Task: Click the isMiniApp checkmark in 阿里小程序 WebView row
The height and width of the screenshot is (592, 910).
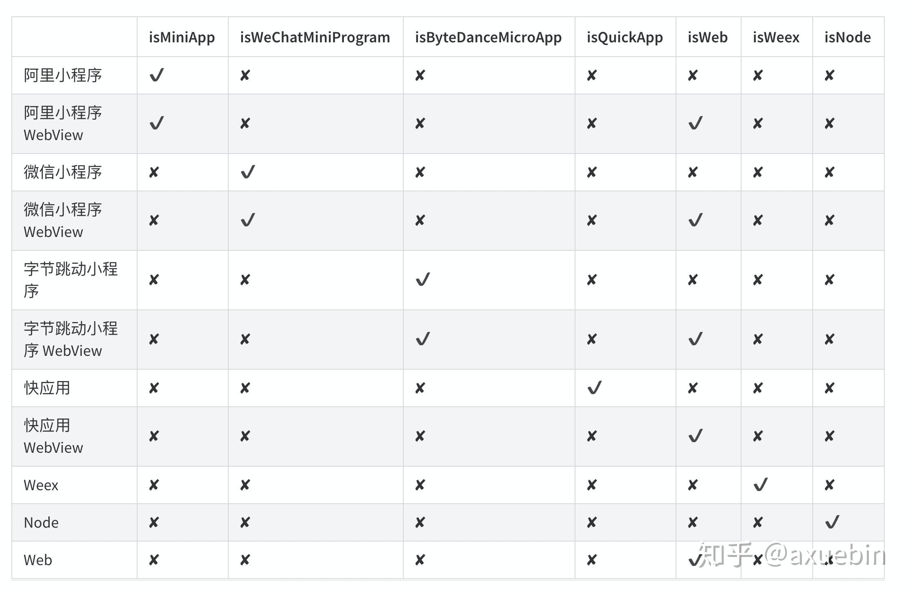Action: click(x=157, y=123)
